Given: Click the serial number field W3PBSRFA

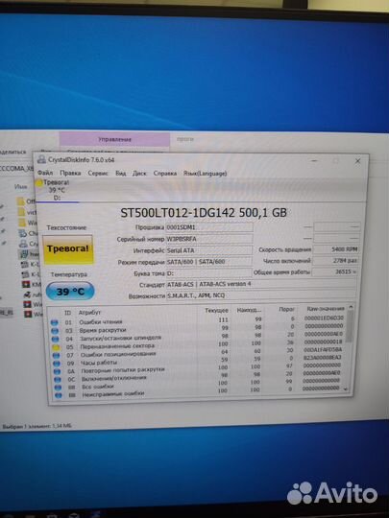Looking at the screenshot, I should coord(209,239).
